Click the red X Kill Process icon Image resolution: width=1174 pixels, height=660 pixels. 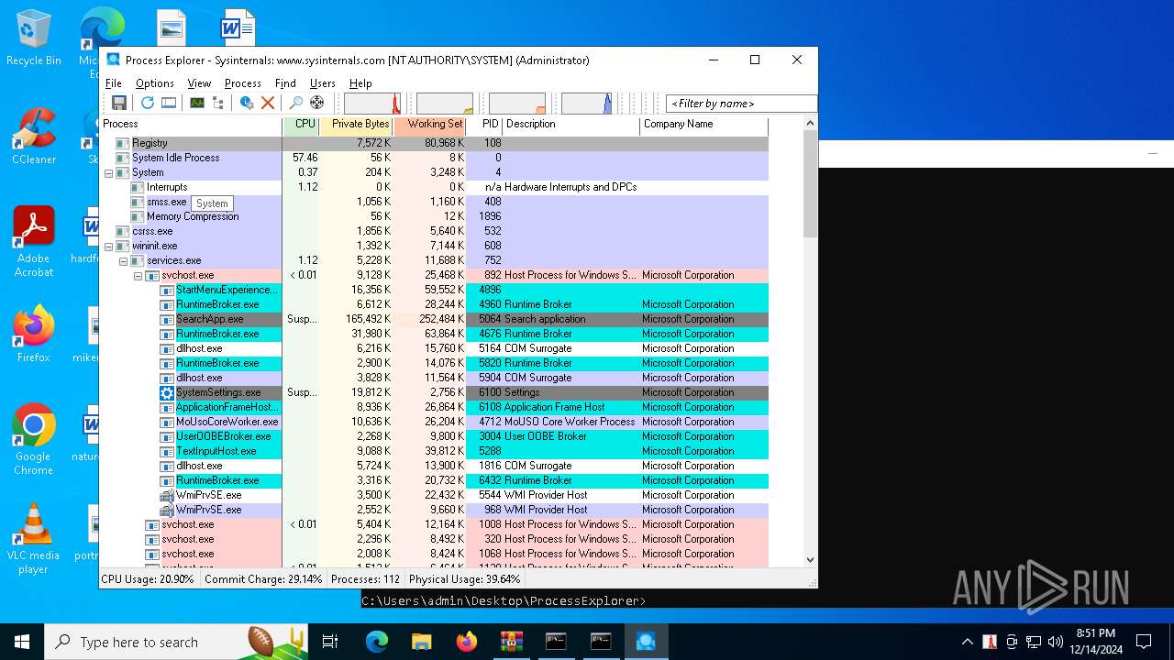pyautogui.click(x=268, y=103)
